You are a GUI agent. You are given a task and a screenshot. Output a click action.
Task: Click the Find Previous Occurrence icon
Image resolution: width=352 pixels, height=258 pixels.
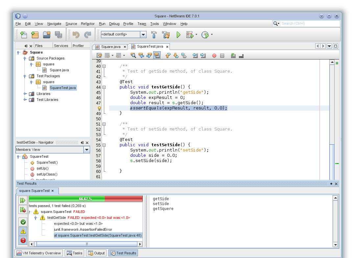tap(141, 56)
